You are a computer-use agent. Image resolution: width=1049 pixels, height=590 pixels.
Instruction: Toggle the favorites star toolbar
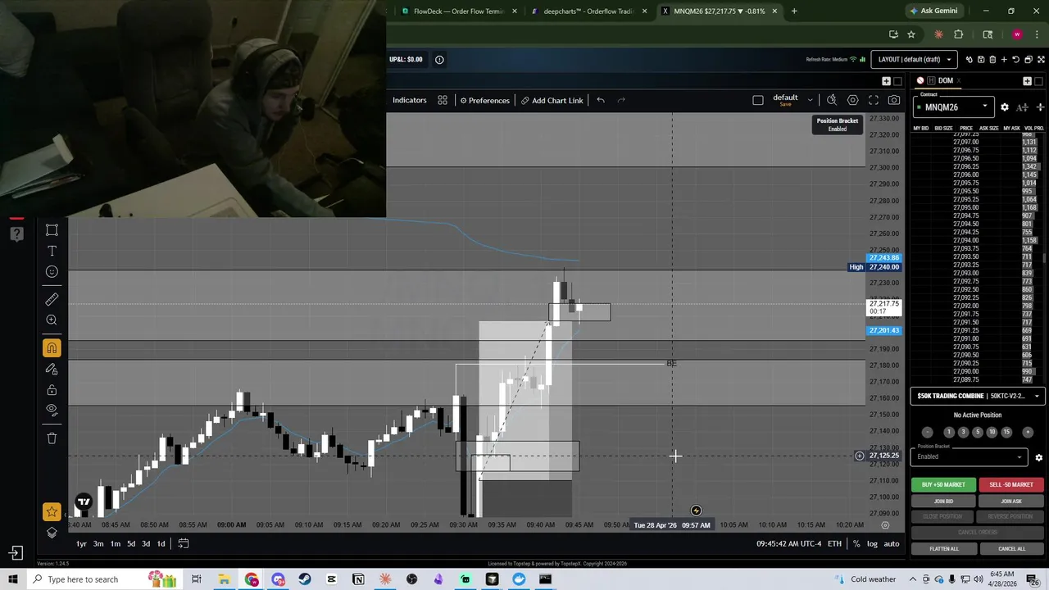coord(52,512)
